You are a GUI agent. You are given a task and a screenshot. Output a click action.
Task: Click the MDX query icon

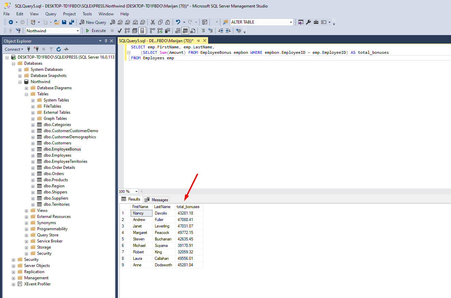point(120,22)
